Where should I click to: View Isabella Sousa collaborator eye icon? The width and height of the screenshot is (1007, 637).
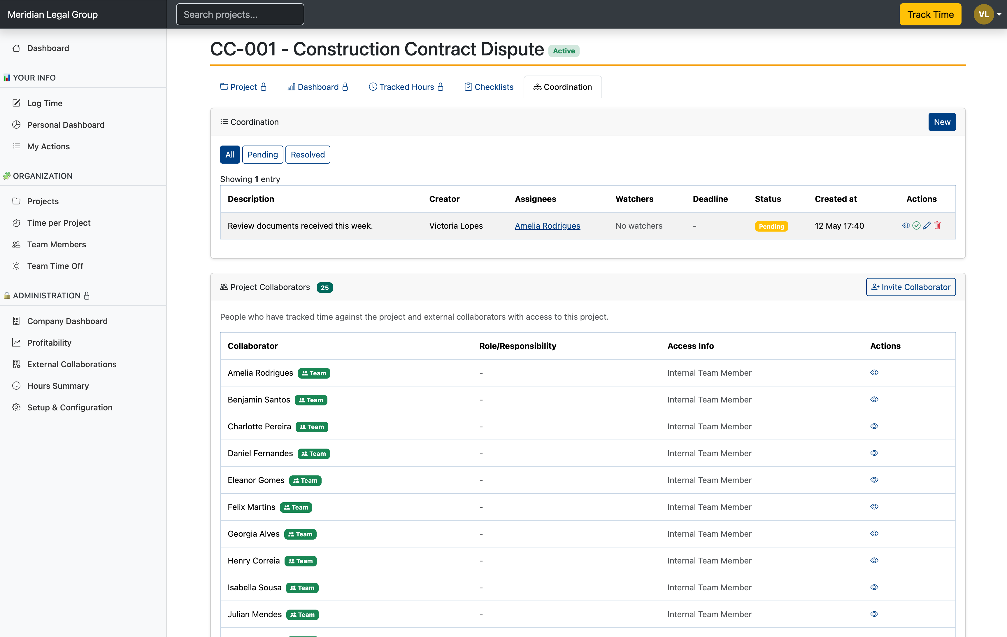pyautogui.click(x=874, y=587)
